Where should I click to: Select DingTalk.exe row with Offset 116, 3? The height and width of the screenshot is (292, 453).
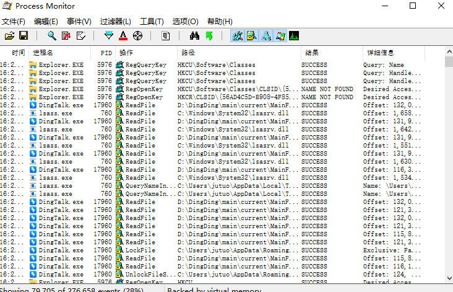coord(212,170)
